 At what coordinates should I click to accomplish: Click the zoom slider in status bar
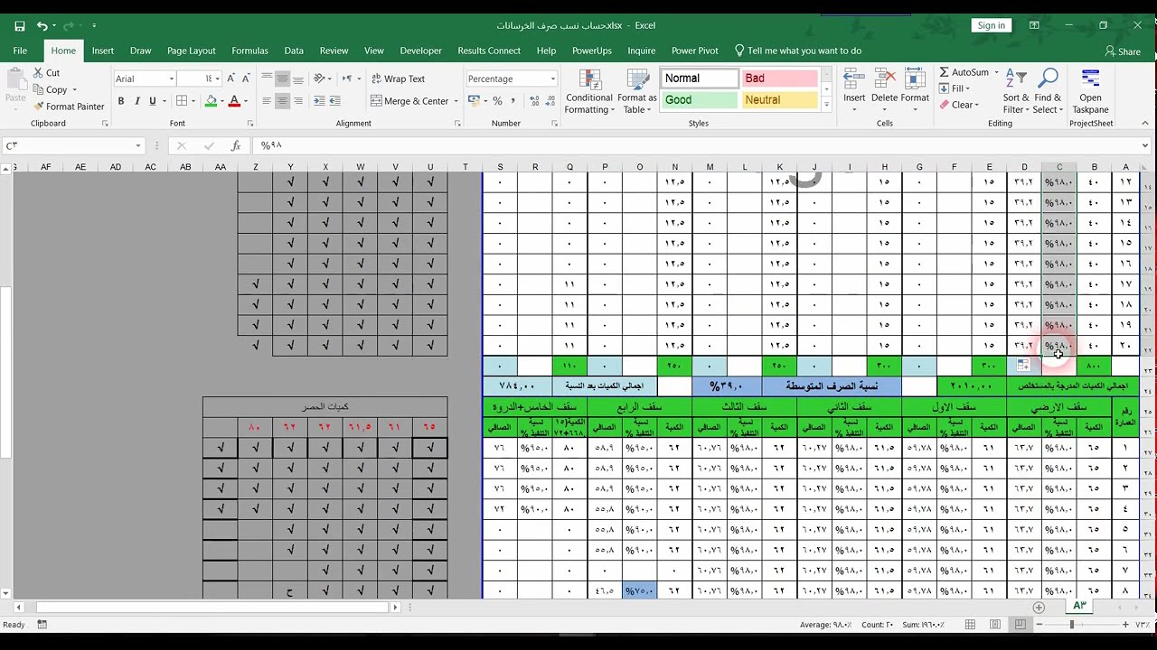[1072, 625]
